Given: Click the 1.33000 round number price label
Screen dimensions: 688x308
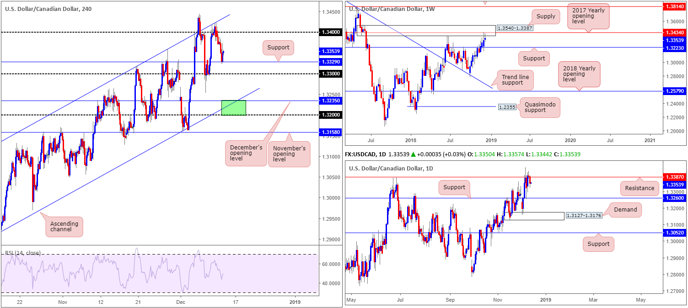Looking at the screenshot, I should tap(330, 74).
